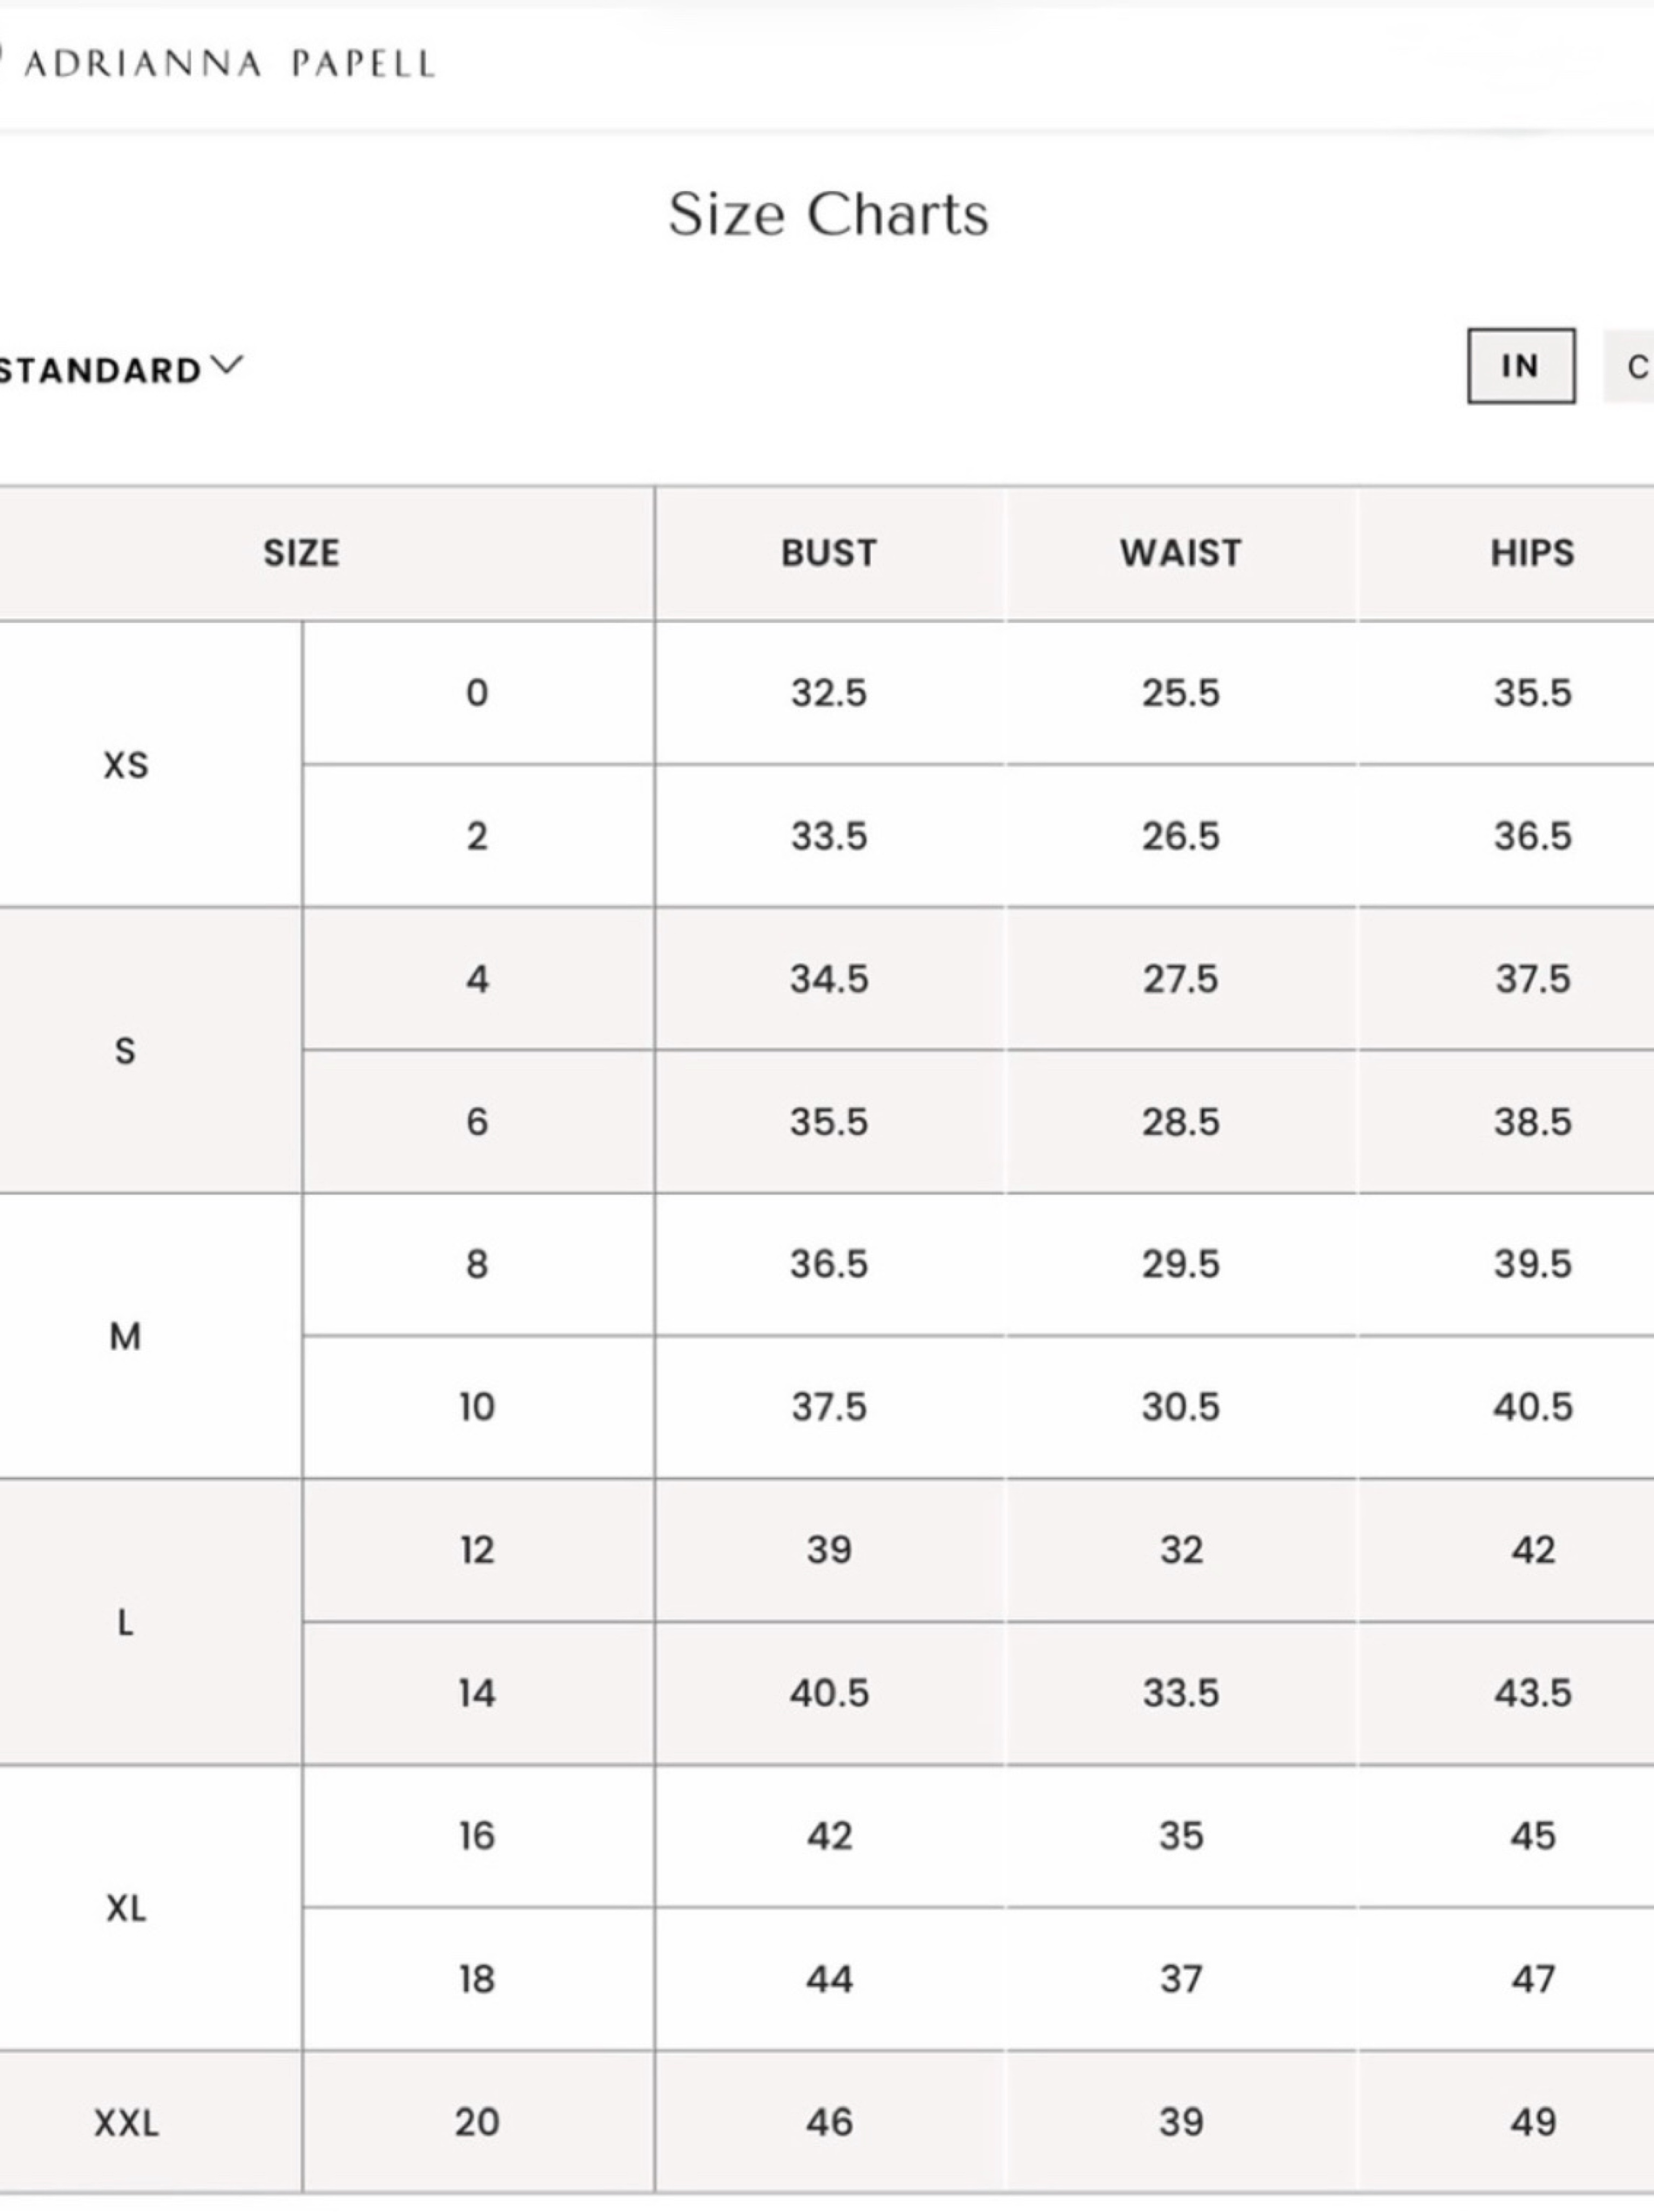Click bust value 40.5 for size 14
This screenshot has width=1654, height=2212.
point(829,1693)
